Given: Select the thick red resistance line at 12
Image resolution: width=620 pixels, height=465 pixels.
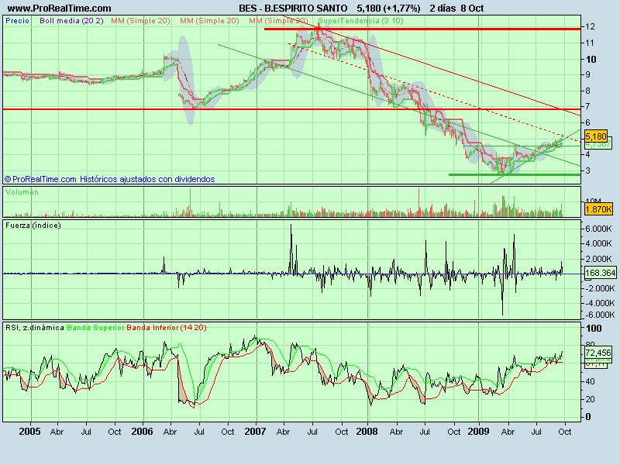Looking at the screenshot, I should point(422,29).
